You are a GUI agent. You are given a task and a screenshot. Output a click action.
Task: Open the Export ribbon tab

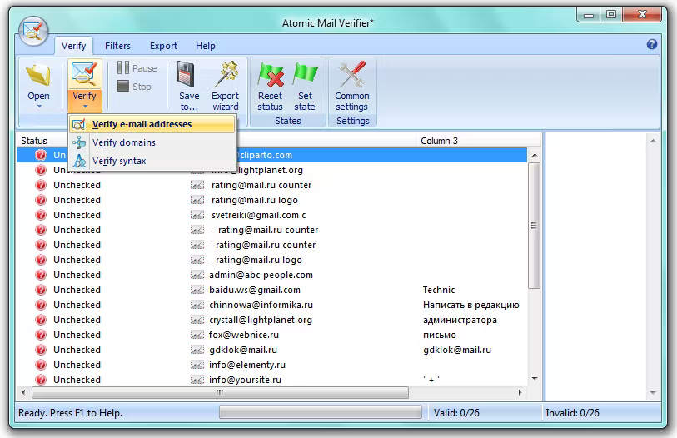(163, 46)
